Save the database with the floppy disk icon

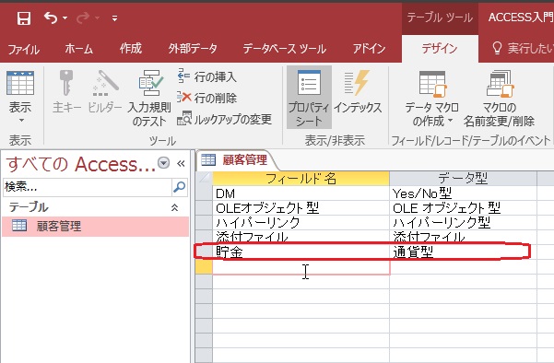(x=24, y=18)
